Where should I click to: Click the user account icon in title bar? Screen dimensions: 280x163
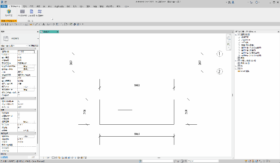(x=233, y=2)
